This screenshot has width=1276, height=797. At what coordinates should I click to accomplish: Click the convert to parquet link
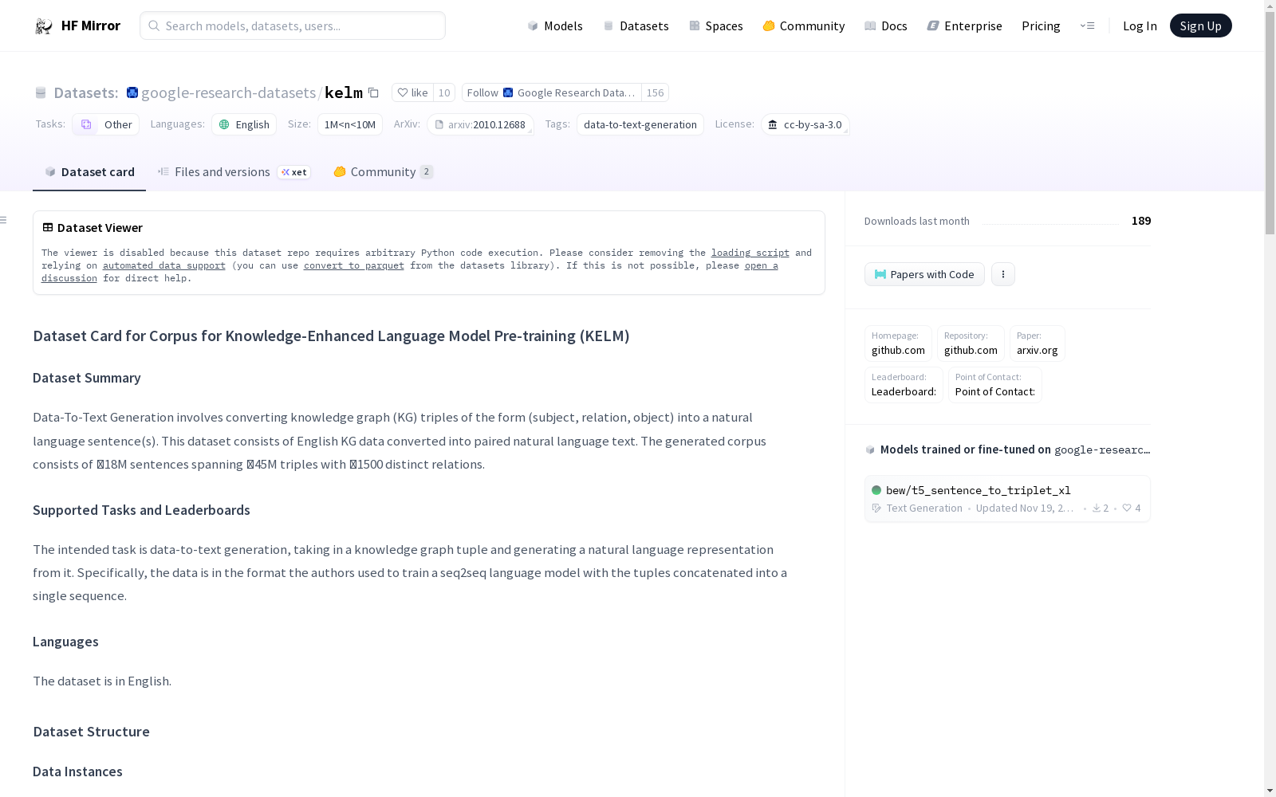[354, 265]
